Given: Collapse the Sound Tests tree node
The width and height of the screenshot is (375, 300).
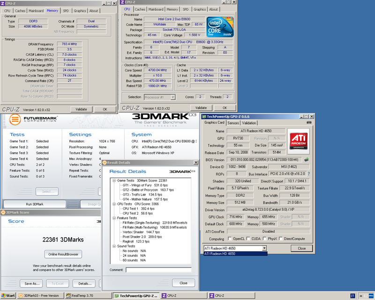Looking at the screenshot, I should [x=114, y=246].
